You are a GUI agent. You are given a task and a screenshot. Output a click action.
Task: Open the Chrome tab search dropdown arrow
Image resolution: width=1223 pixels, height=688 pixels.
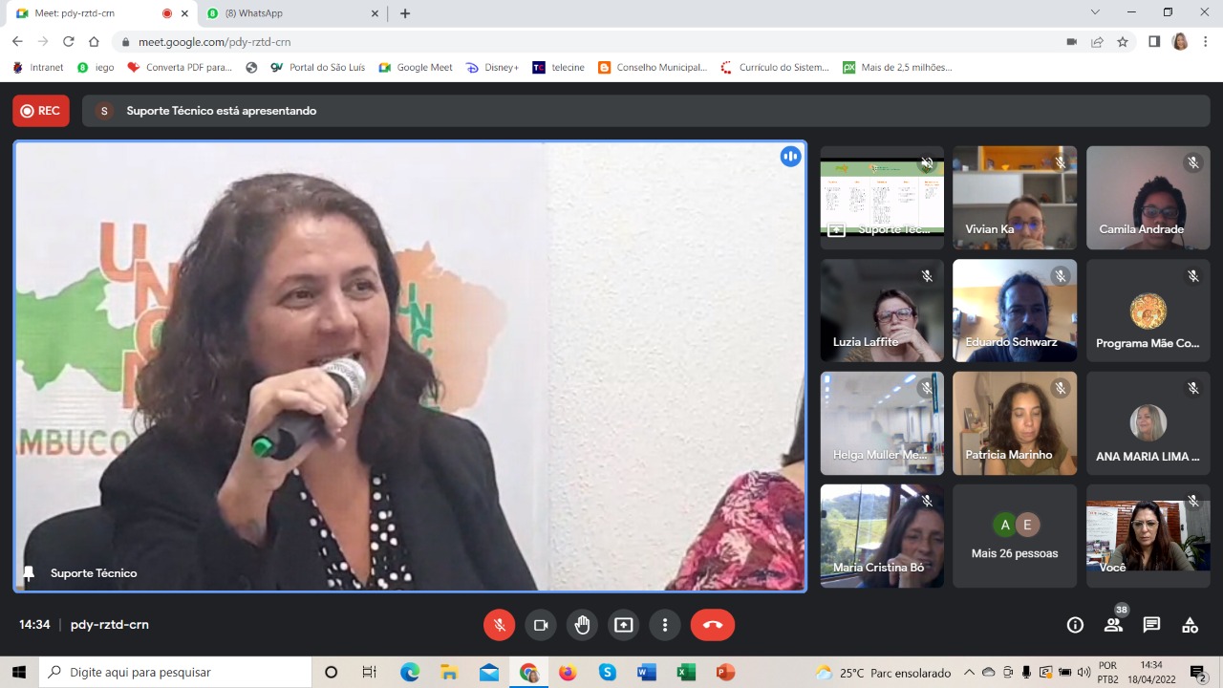pyautogui.click(x=1095, y=12)
